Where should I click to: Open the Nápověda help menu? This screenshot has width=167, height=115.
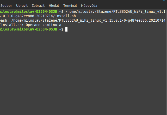pyautogui.click(x=89, y=5)
